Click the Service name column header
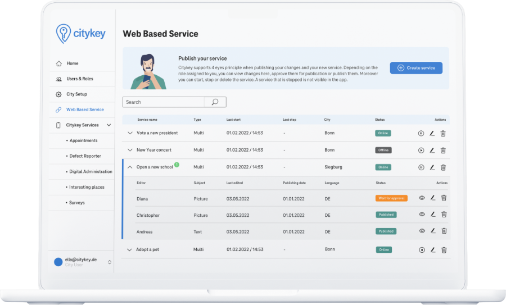The image size is (506, 305). 147,120
